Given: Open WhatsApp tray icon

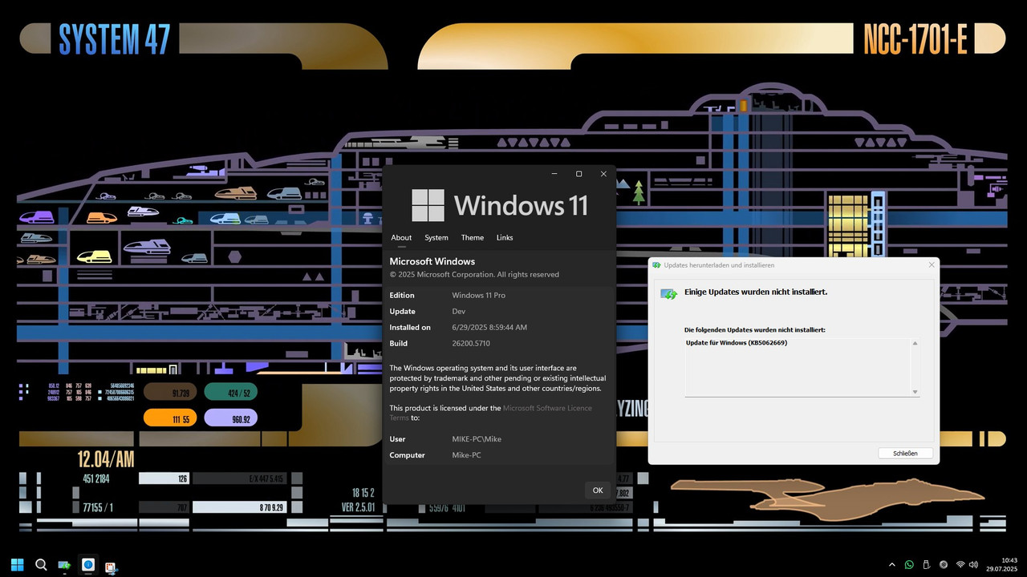Looking at the screenshot, I should (x=909, y=565).
